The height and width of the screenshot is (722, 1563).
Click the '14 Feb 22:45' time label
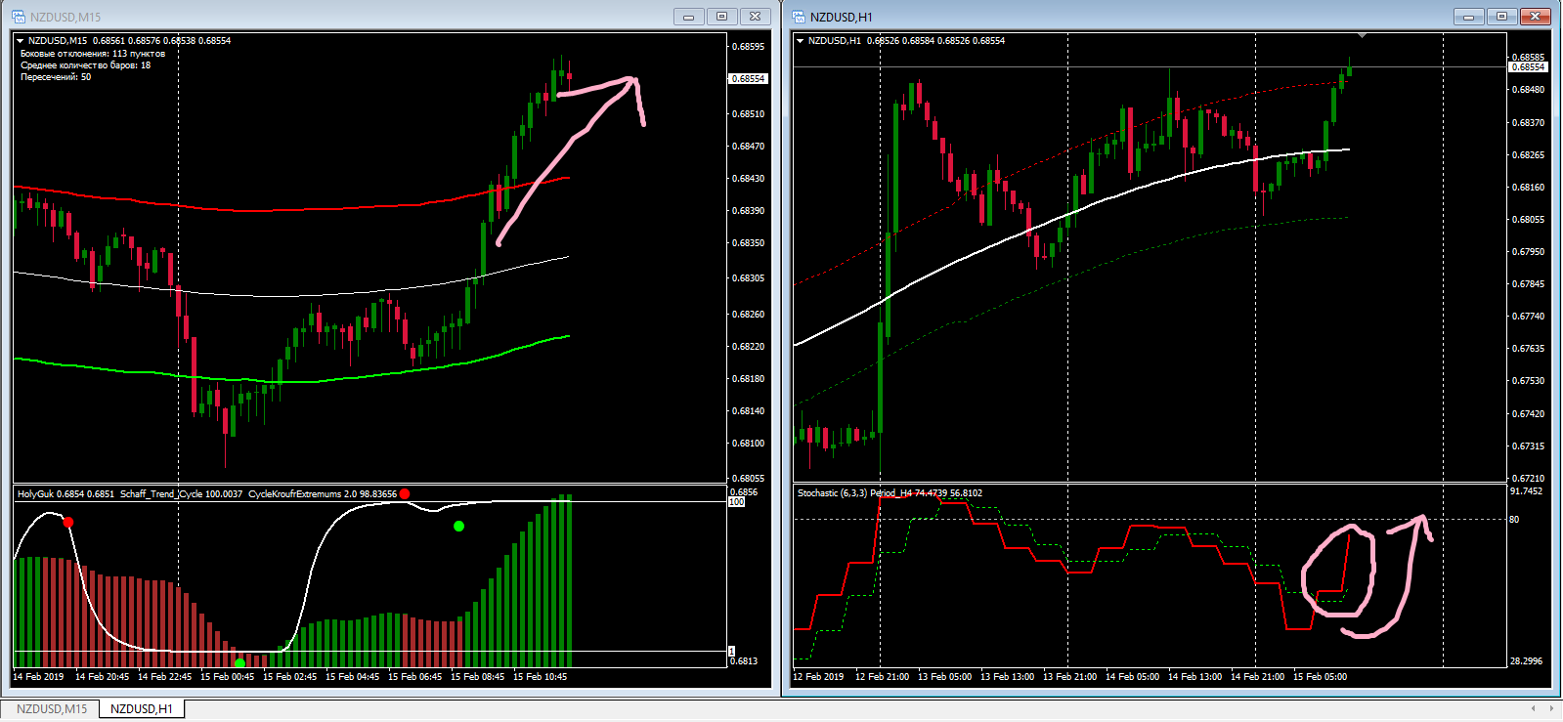tap(164, 677)
